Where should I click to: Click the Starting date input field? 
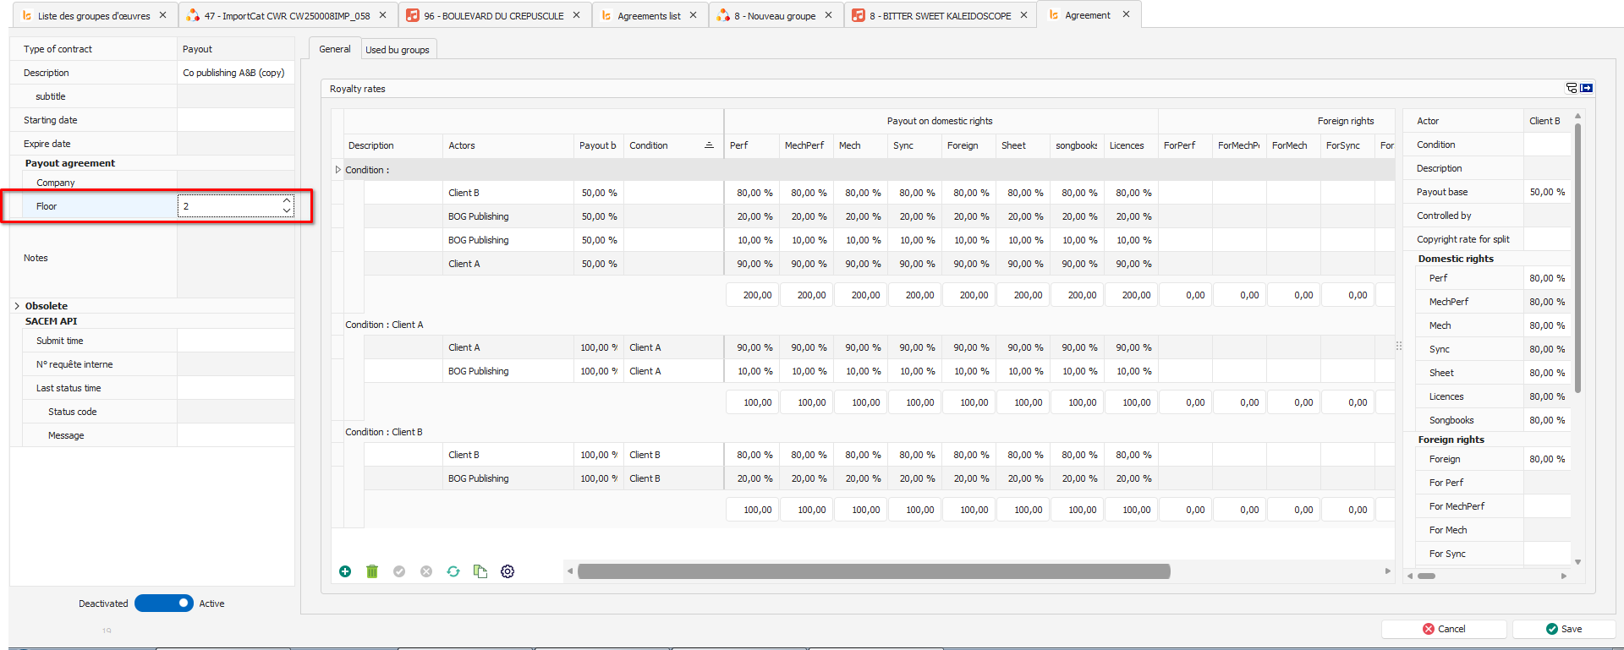tap(235, 120)
